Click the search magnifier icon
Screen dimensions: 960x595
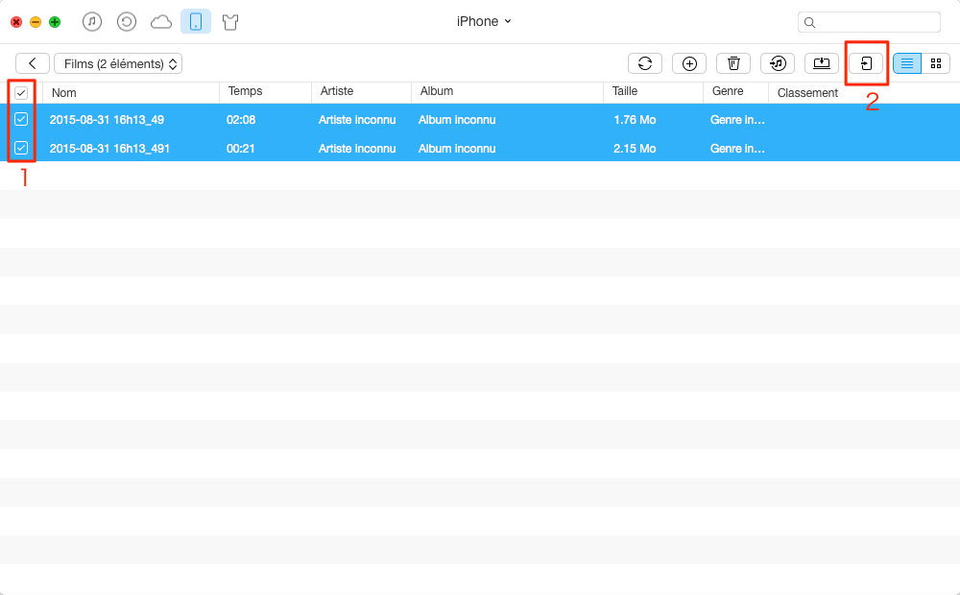pos(809,23)
